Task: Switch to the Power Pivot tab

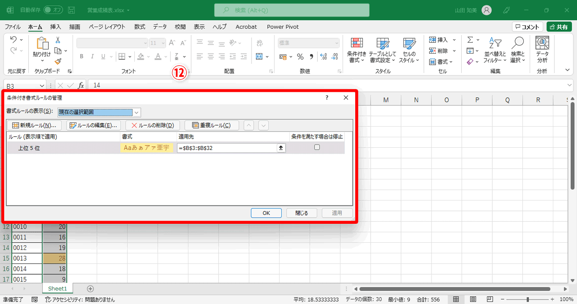Action: [283, 27]
